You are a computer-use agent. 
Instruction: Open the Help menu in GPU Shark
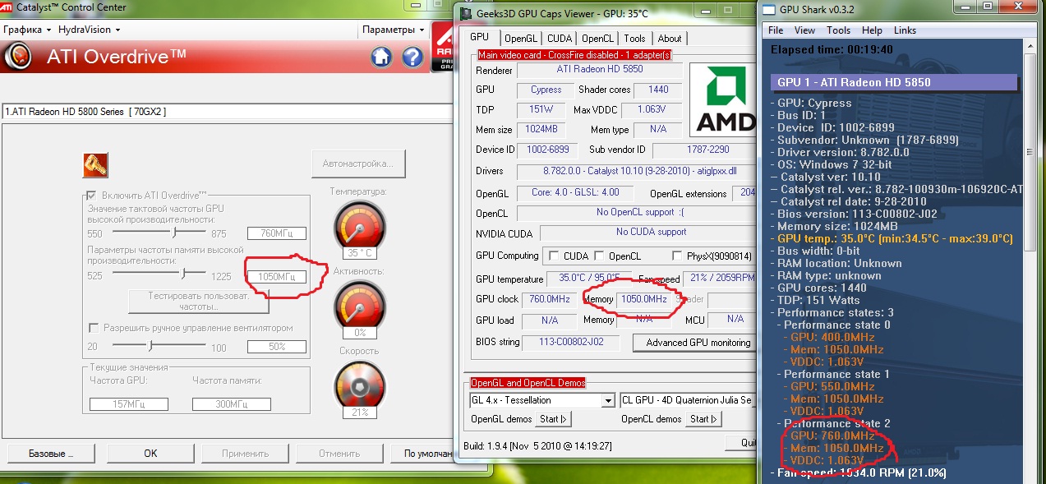pos(872,30)
